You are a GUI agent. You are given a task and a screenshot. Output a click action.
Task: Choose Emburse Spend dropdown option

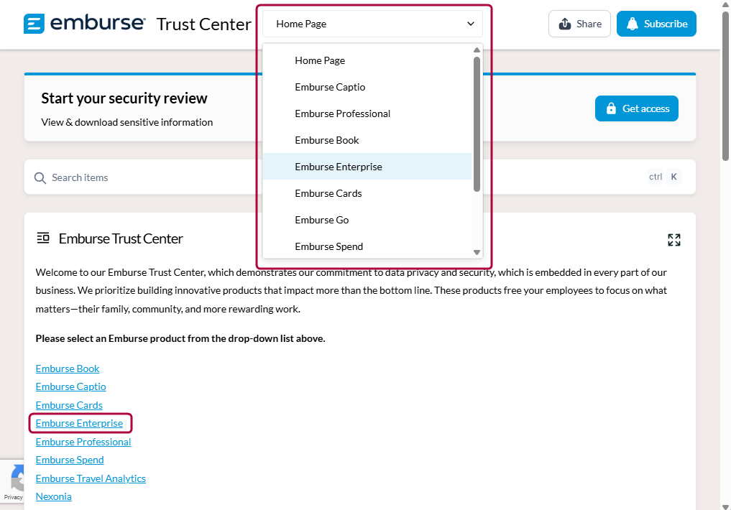[x=328, y=246]
